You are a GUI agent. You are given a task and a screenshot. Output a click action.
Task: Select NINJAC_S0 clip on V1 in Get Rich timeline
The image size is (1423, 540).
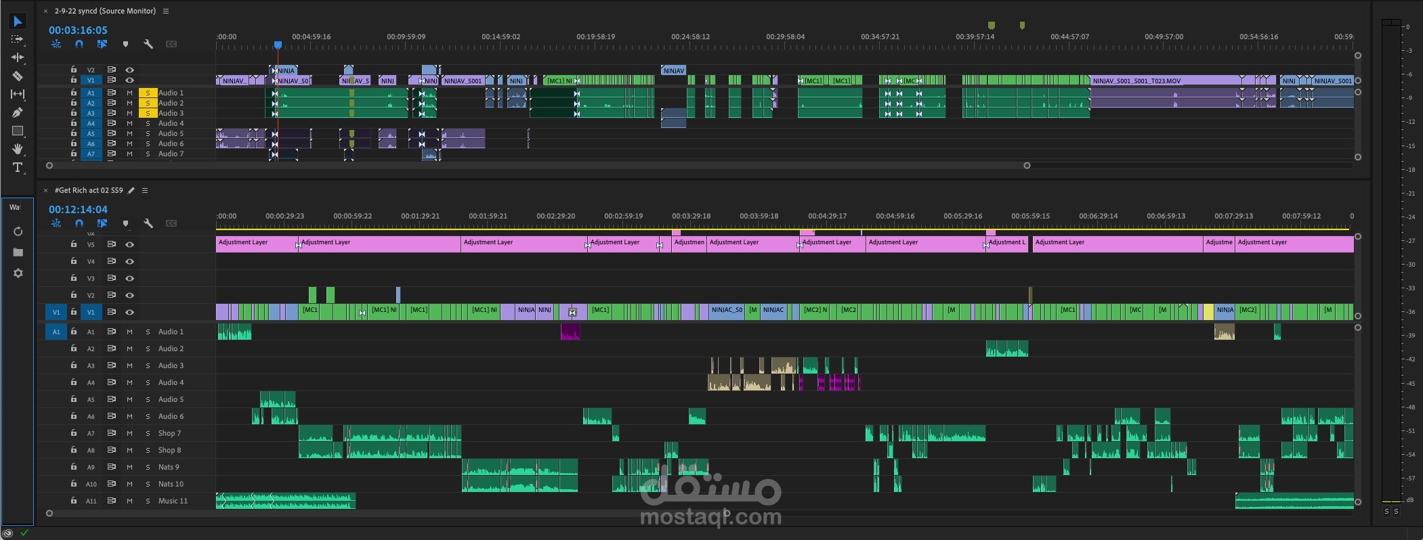(x=727, y=312)
